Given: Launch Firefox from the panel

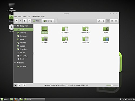Looking at the screenshot, I should tap(15, 99).
